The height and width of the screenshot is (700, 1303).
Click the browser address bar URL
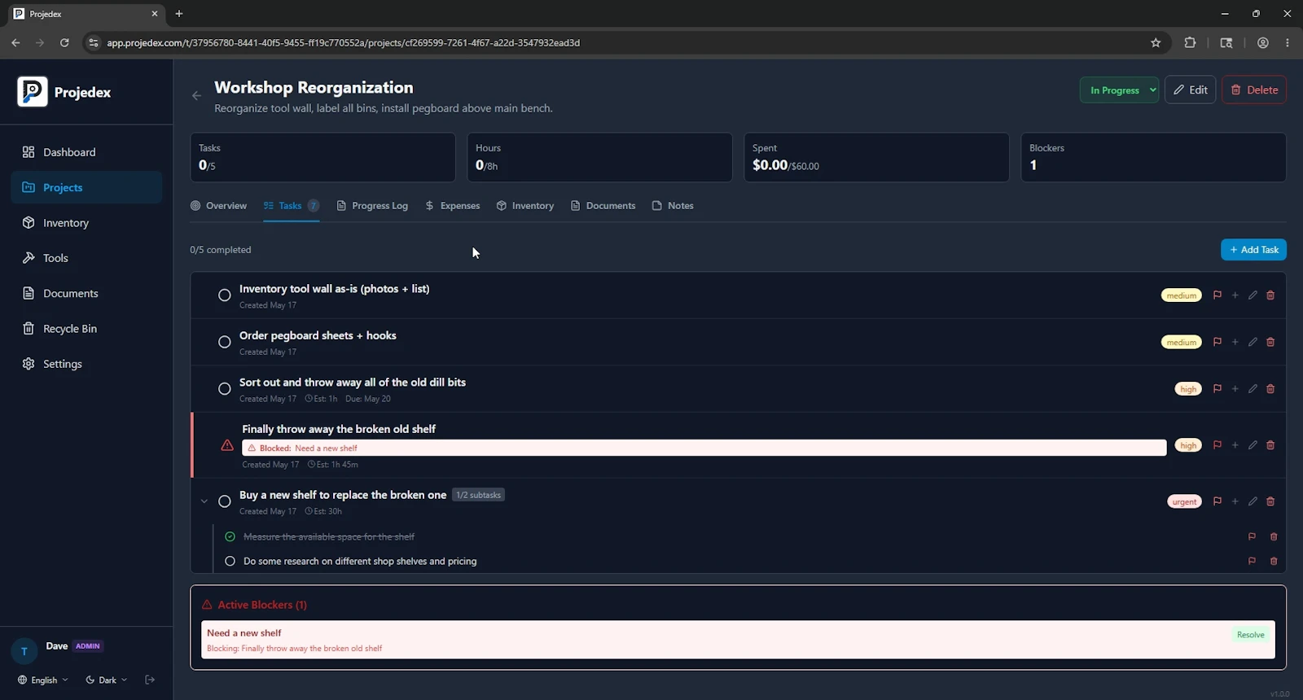pyautogui.click(x=343, y=43)
